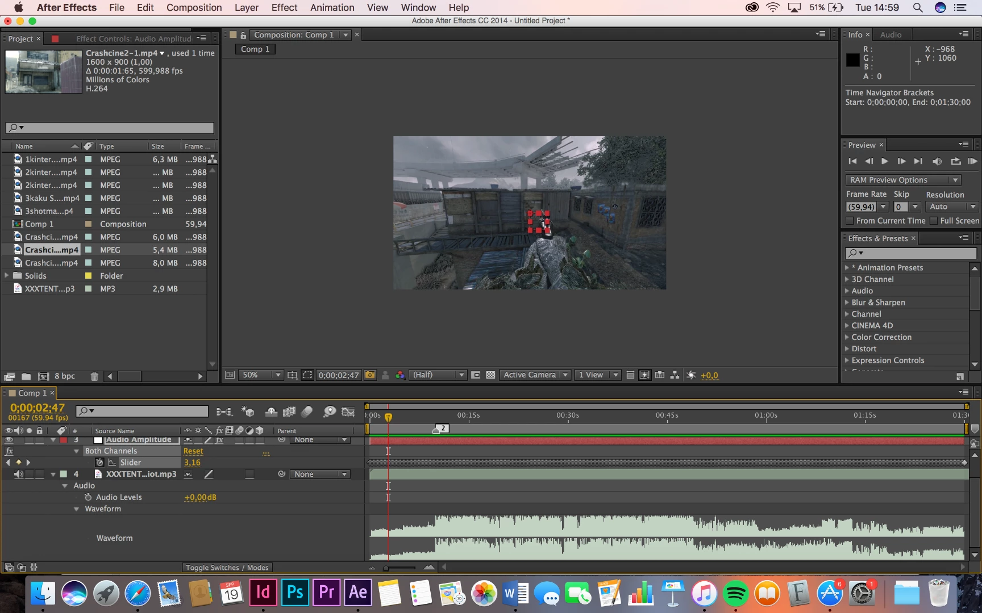The width and height of the screenshot is (982, 613).
Task: Click Show Channel and Color Management icon
Action: point(400,375)
